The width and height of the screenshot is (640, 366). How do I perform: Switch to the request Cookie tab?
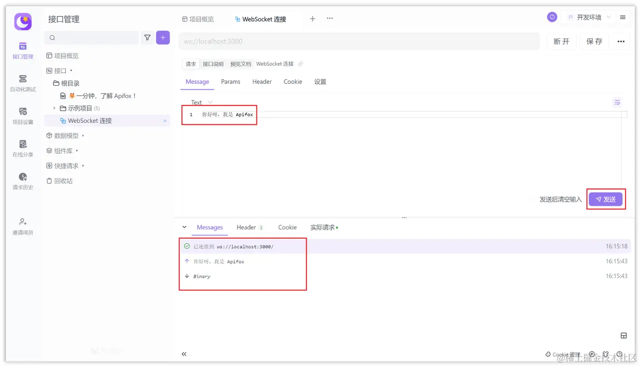point(292,82)
